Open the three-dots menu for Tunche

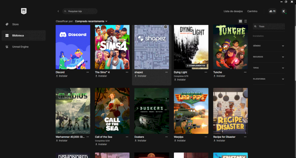coord(246,72)
